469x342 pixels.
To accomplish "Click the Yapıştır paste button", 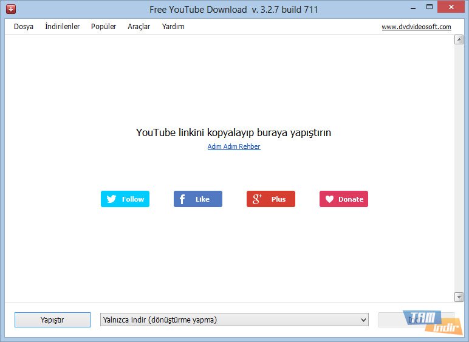I will click(x=53, y=320).
